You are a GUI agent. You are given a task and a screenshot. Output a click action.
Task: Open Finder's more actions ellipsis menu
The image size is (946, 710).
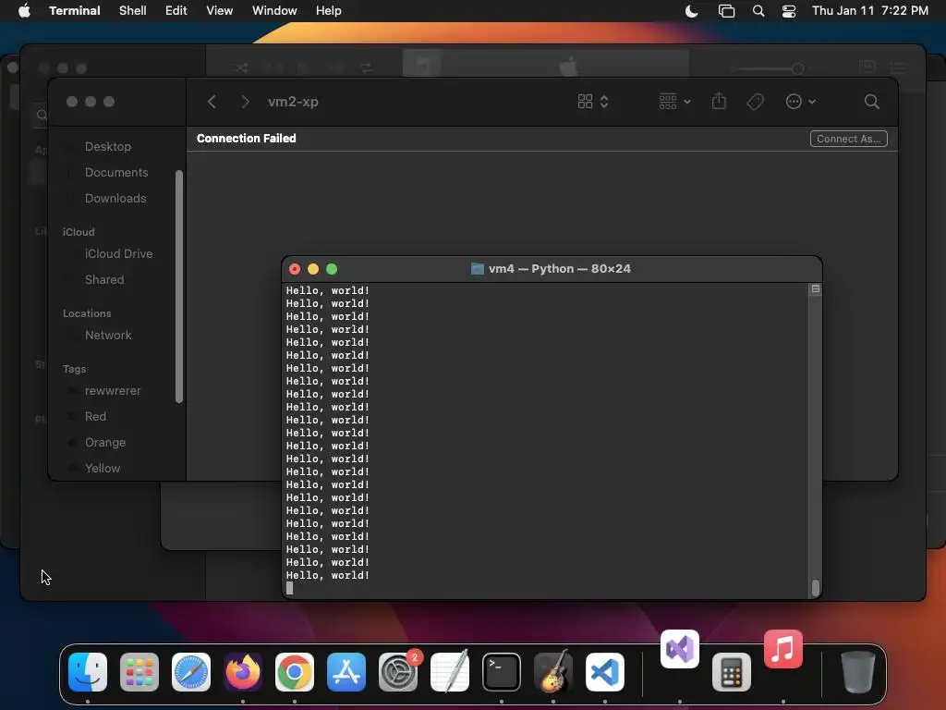click(801, 102)
